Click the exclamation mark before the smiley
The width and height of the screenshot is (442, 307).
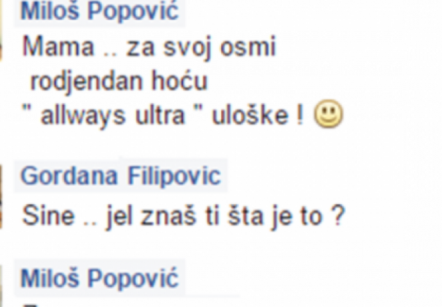coord(300,115)
